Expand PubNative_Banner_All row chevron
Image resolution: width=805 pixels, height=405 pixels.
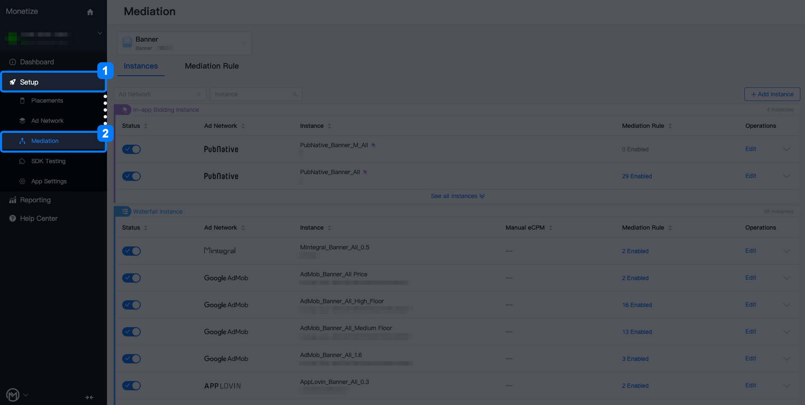tap(786, 176)
